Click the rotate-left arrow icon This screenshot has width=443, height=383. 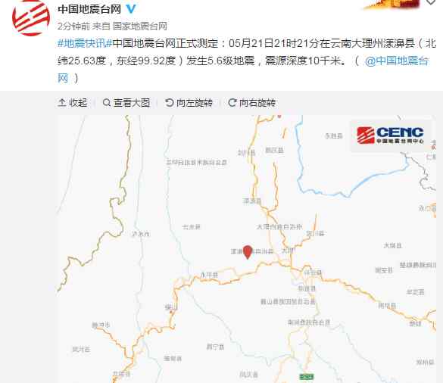(169, 102)
